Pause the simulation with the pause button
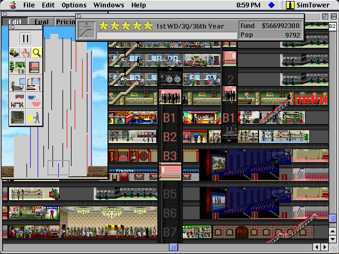The height and width of the screenshot is (254, 339). tap(25, 39)
